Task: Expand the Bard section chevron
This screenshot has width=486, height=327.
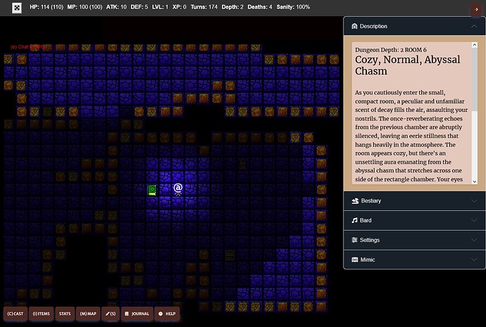Action: point(473,220)
